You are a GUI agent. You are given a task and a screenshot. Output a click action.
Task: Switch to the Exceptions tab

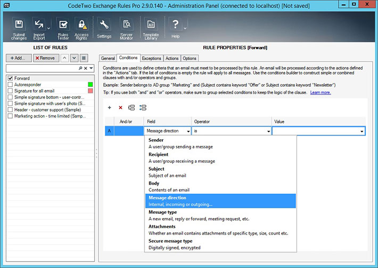point(151,58)
